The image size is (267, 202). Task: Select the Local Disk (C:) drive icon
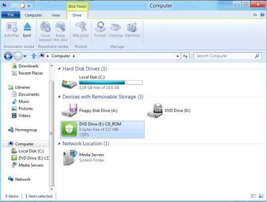pyautogui.click(x=70, y=84)
